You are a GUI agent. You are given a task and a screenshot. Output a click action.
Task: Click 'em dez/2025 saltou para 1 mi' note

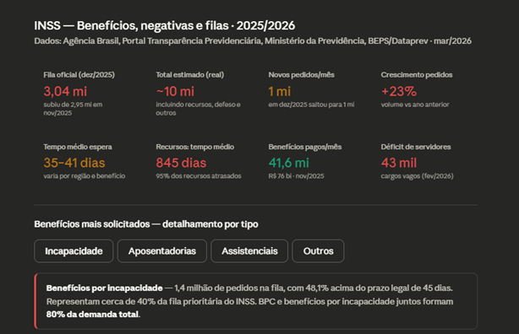tap(311, 105)
